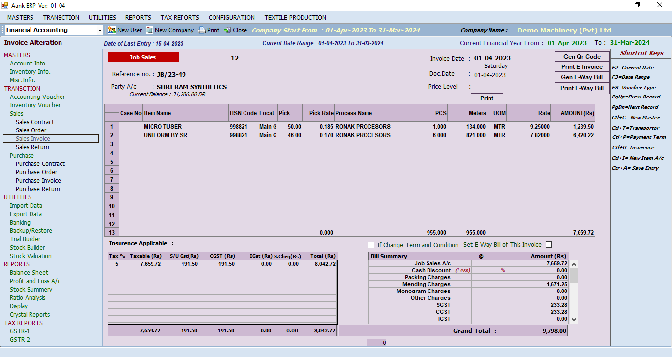Open GSTR-1 tax report
672x357 pixels.
(x=20, y=331)
